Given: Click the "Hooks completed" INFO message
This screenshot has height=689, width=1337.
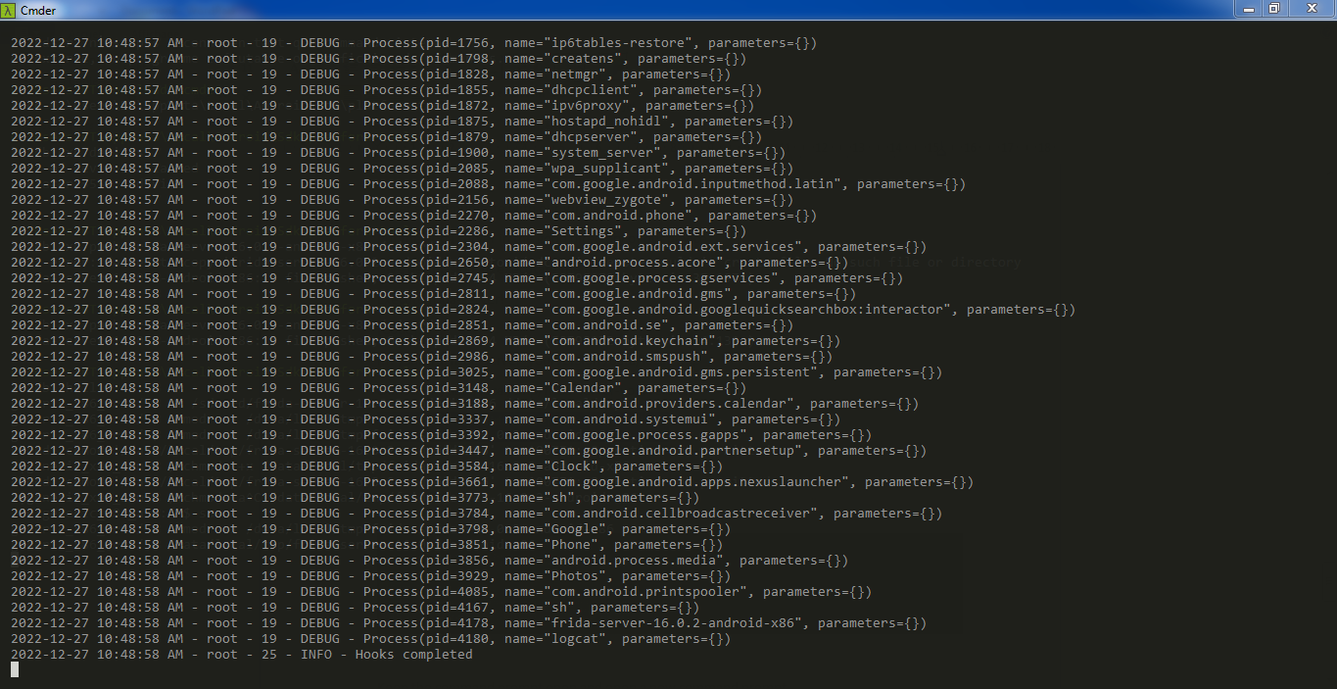Looking at the screenshot, I should point(414,655).
